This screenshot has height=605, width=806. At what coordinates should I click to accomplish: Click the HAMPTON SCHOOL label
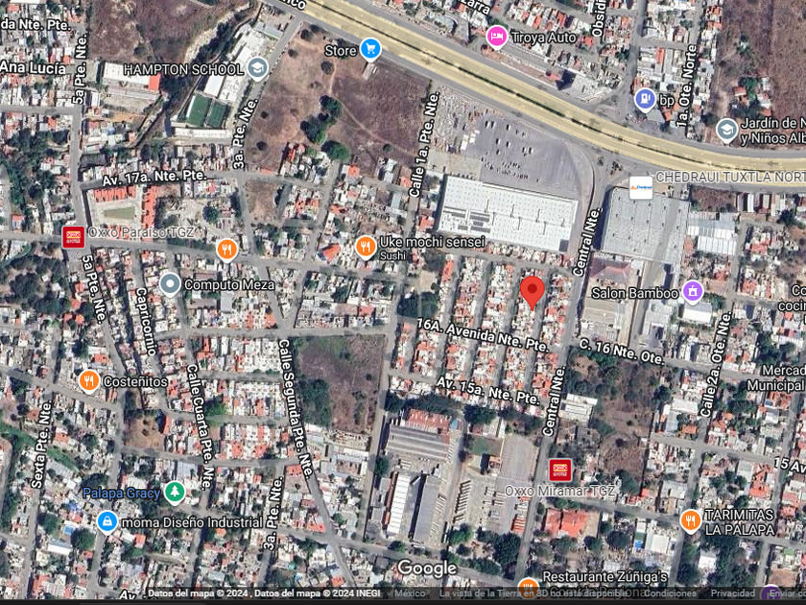(183, 69)
